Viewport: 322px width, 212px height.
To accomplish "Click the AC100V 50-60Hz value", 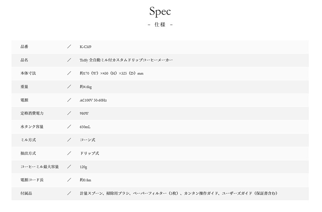I will [93, 100].
